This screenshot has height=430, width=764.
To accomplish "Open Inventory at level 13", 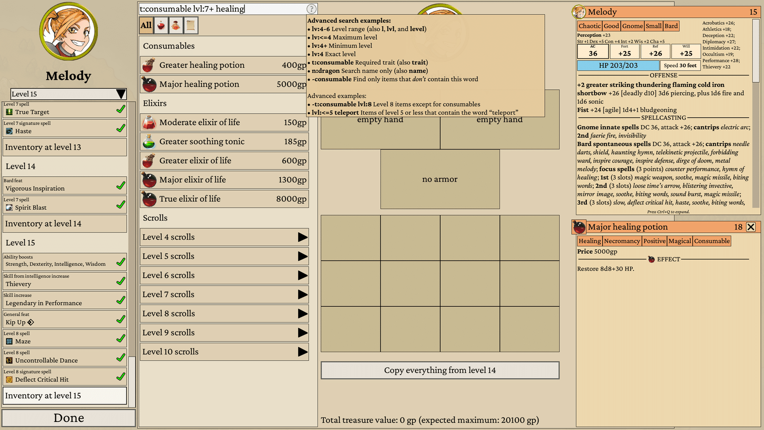I will (x=65, y=147).
